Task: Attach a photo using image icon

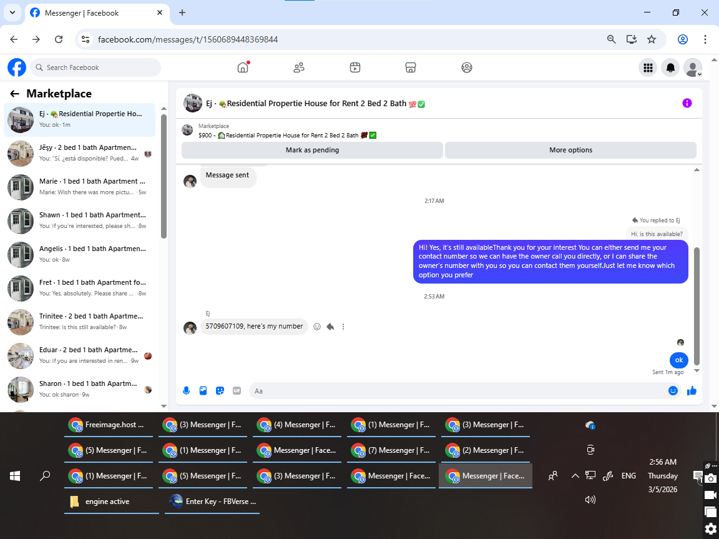Action: point(203,391)
